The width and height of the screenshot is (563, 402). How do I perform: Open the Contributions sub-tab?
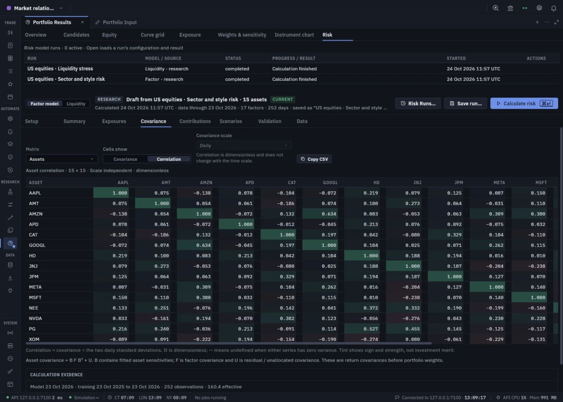[195, 121]
